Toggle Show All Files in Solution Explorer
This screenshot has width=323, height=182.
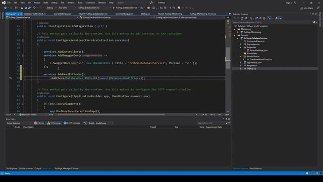[264, 18]
